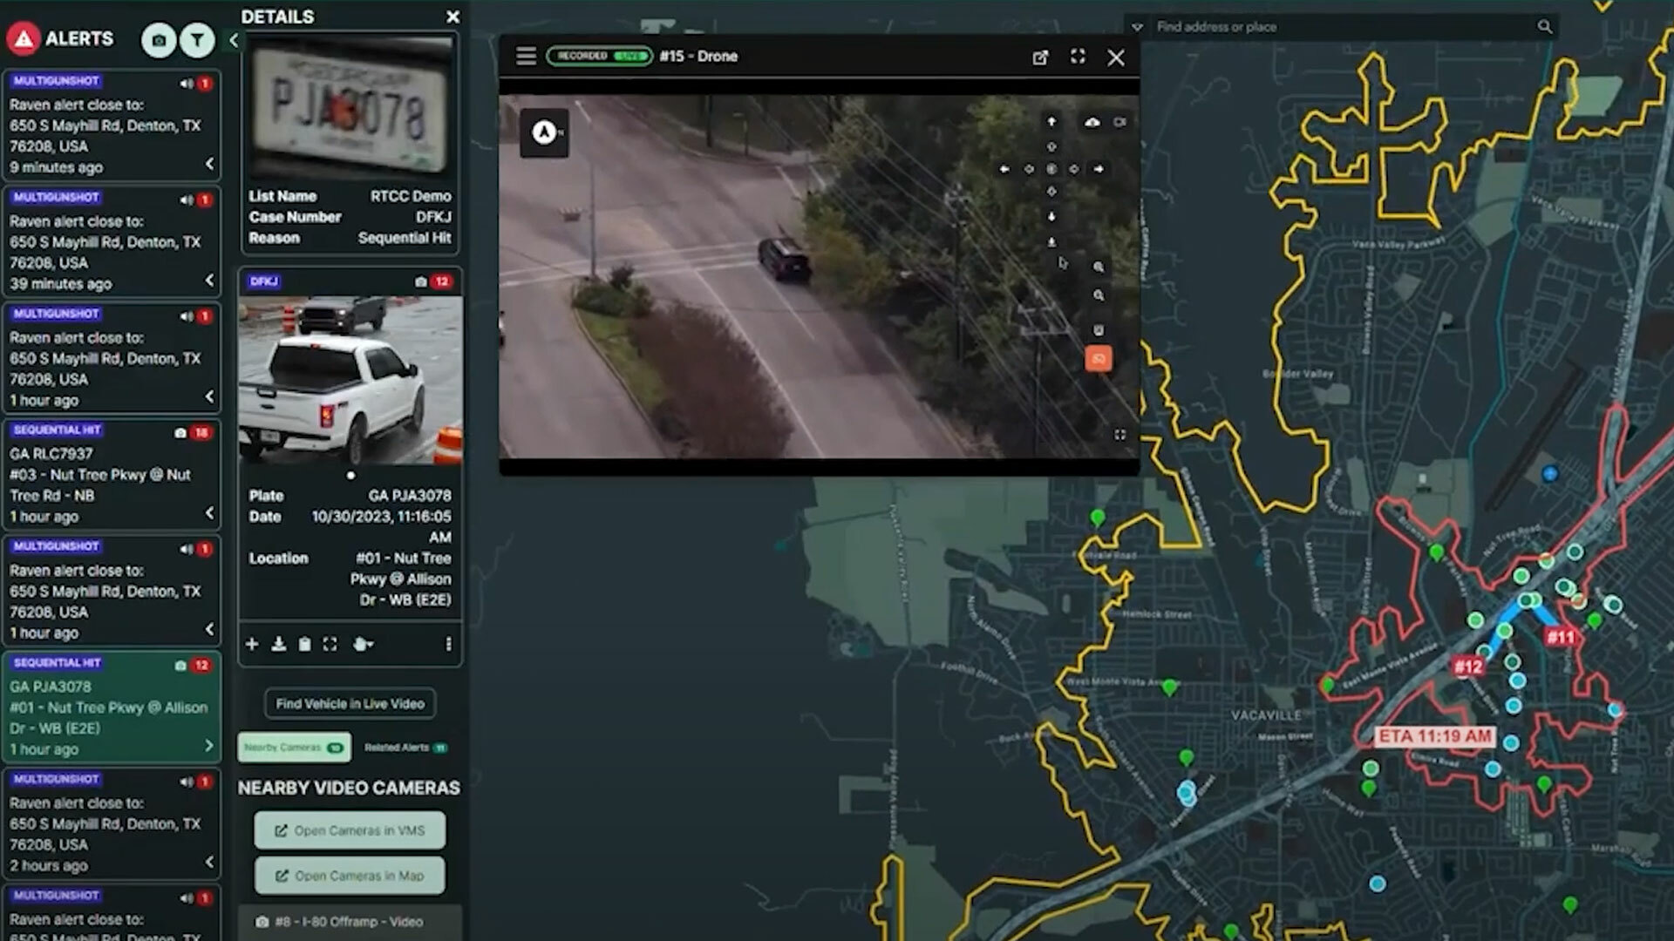This screenshot has height=941, width=1674.
Task: Click Find Vehicle in Live Video
Action: (x=350, y=703)
